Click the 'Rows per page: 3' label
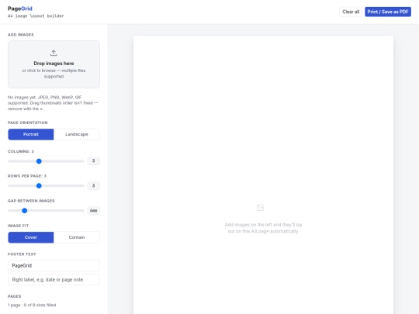 coord(27,176)
